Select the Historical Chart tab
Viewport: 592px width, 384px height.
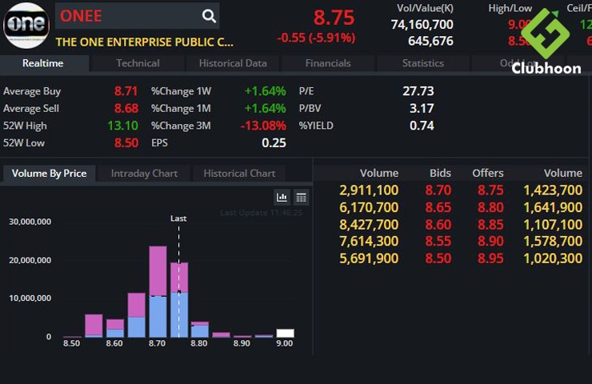coord(239,174)
